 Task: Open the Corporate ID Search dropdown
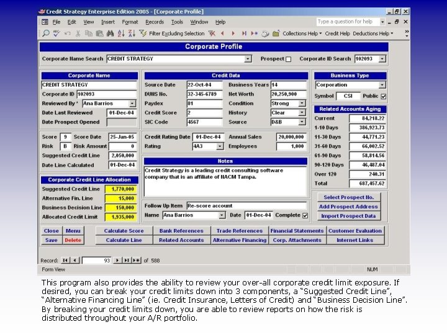382,59
